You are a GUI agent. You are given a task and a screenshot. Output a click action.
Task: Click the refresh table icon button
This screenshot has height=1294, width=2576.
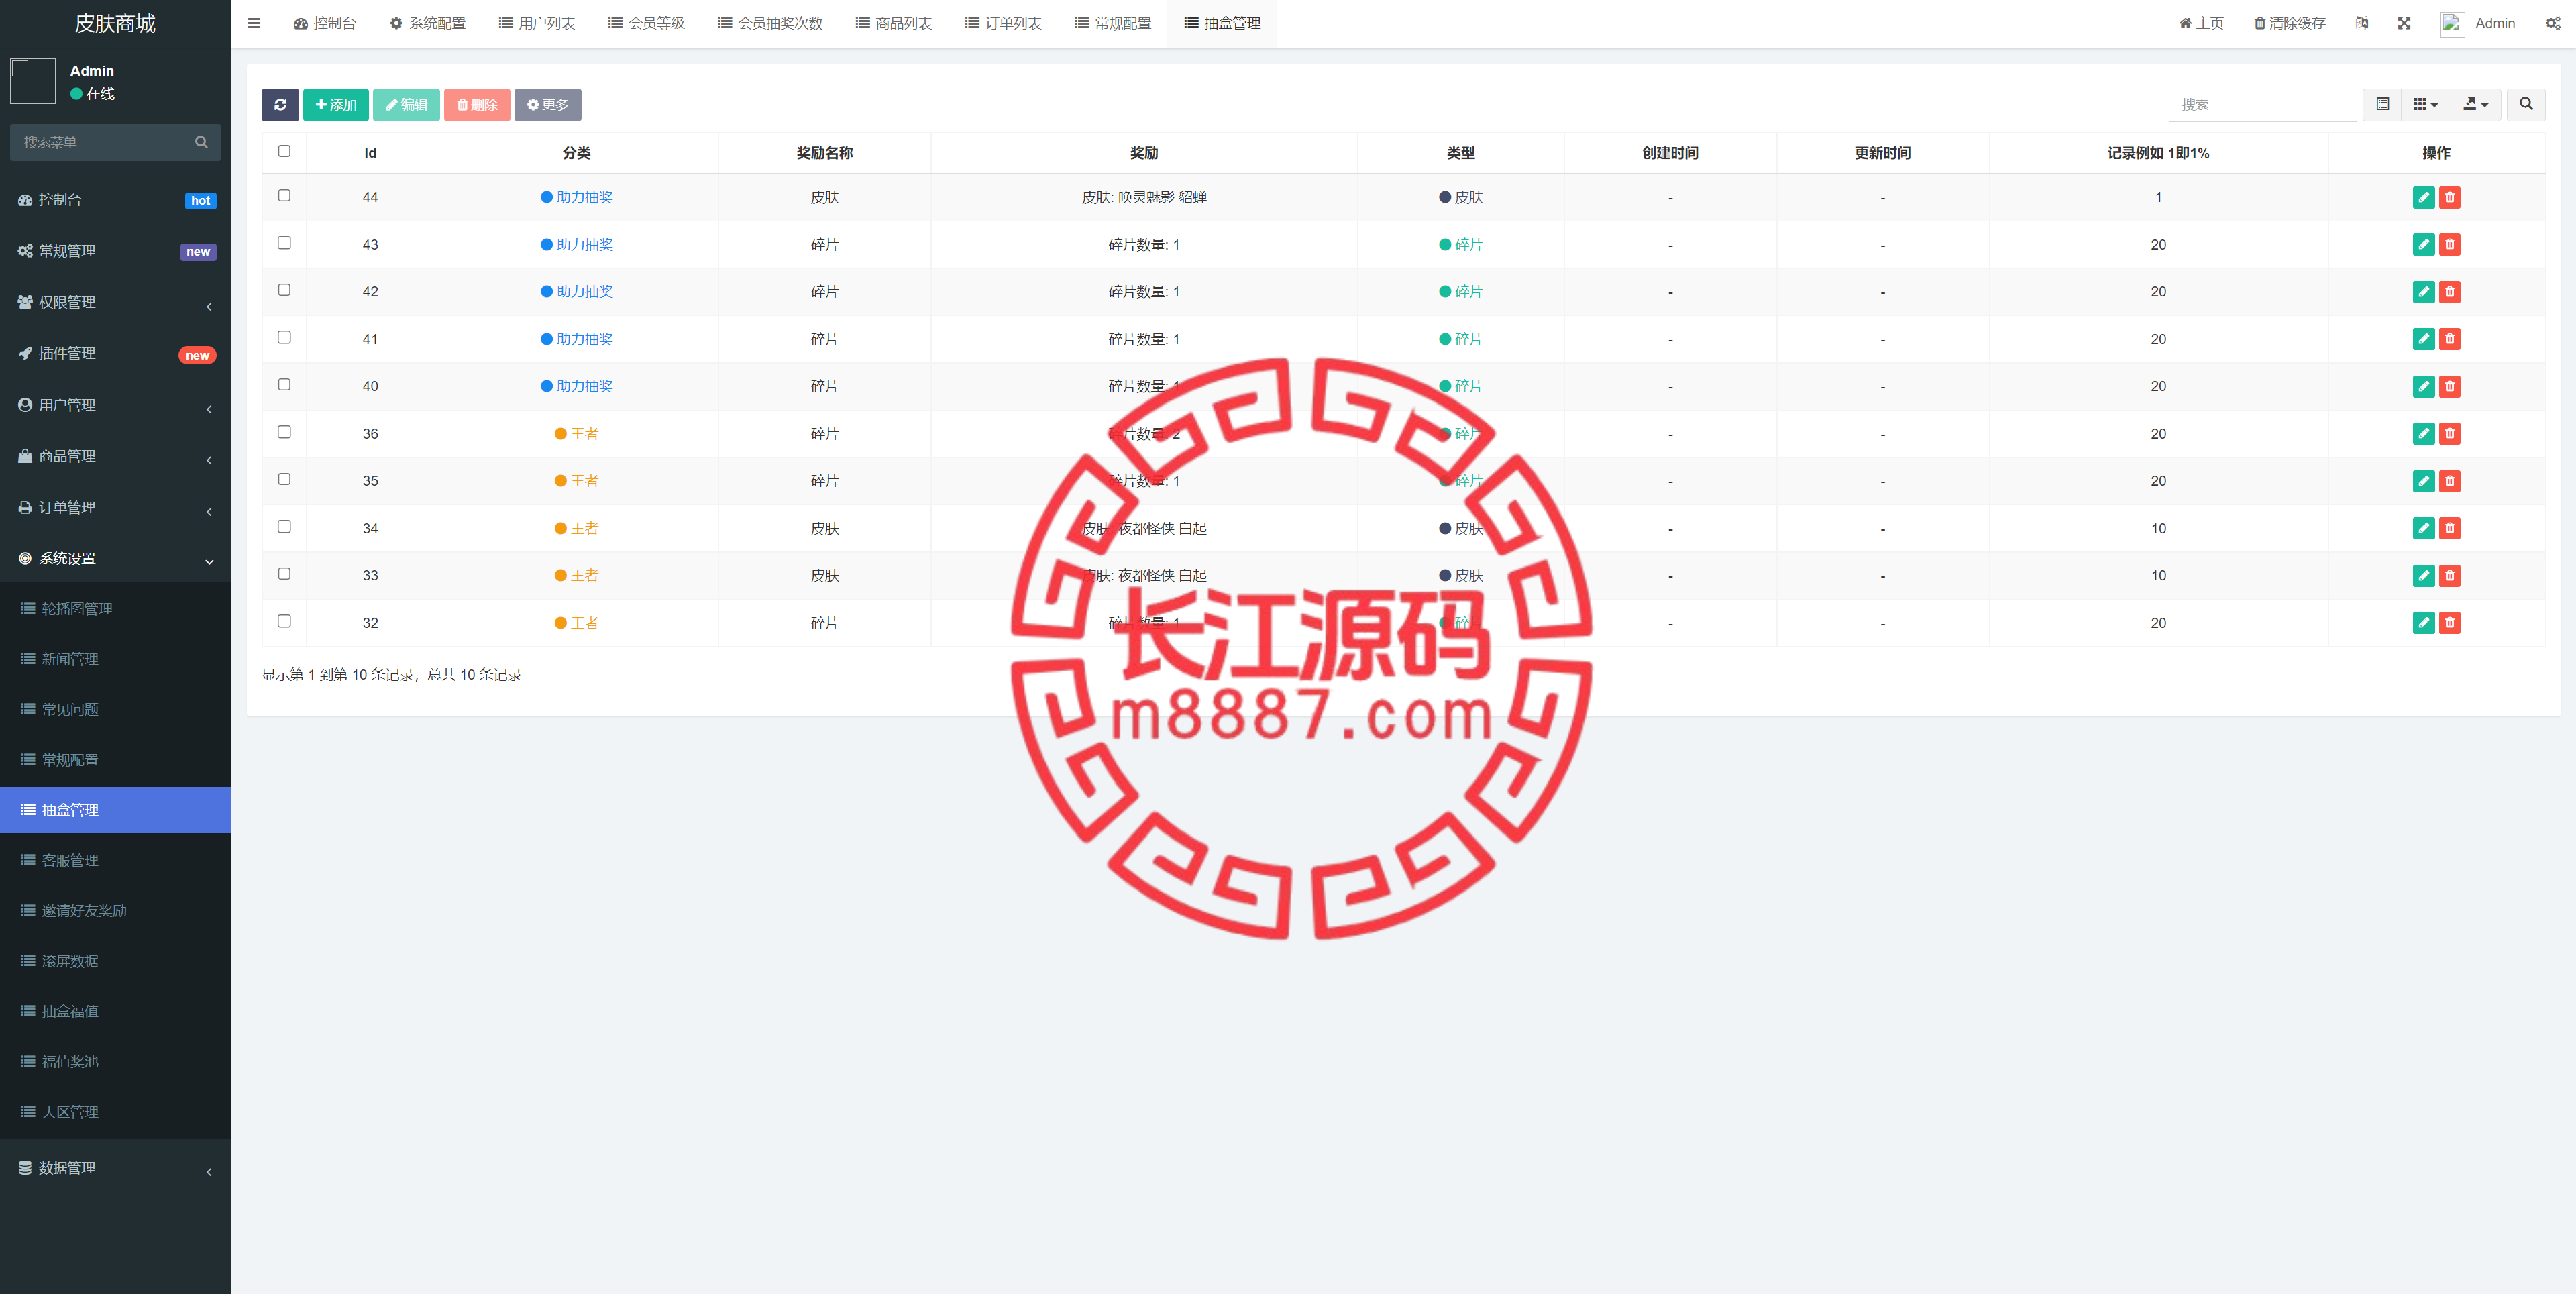tap(280, 105)
